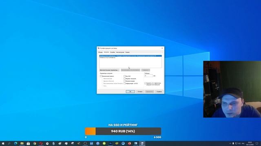The width and height of the screenshot is (261, 146).
Task: Open Microsoft Store from the taskbar
Action: point(28,144)
